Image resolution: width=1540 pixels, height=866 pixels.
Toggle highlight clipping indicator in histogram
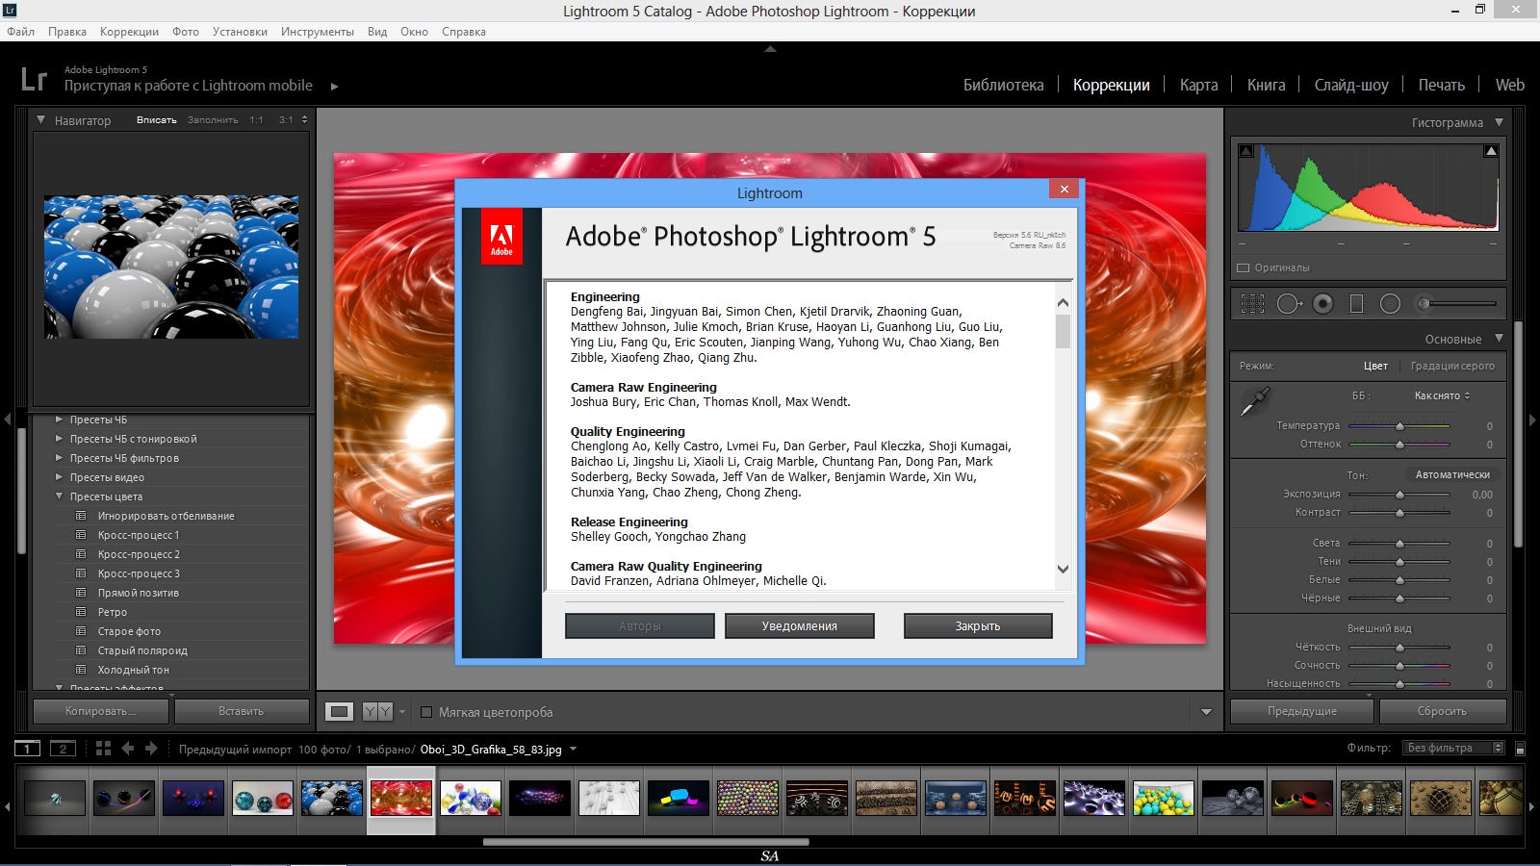click(x=1491, y=151)
